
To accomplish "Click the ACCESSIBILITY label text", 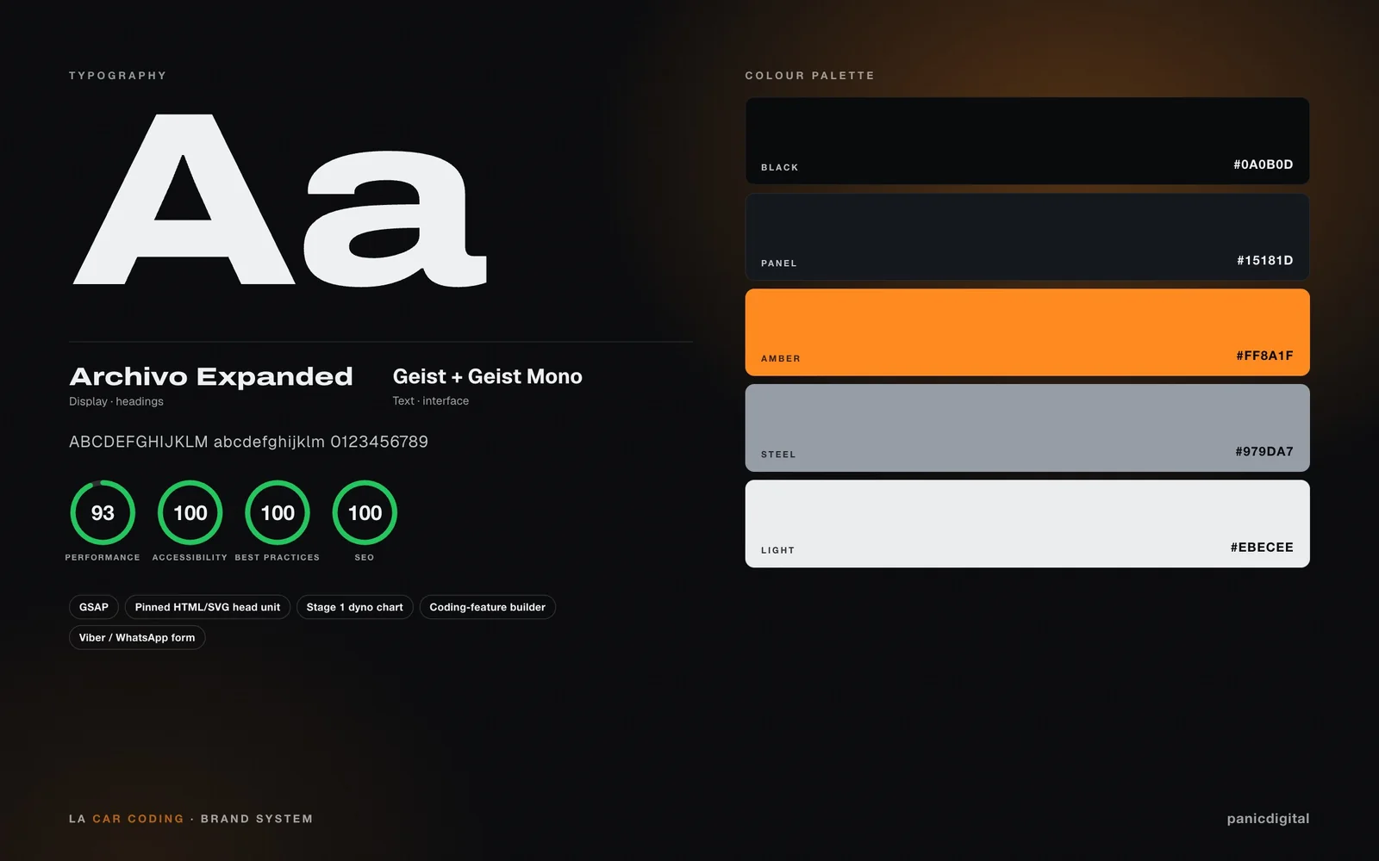I will tap(190, 558).
